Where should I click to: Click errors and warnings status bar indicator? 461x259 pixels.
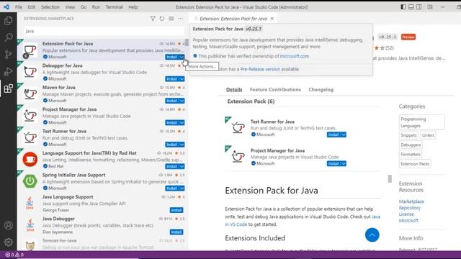click(x=14, y=255)
